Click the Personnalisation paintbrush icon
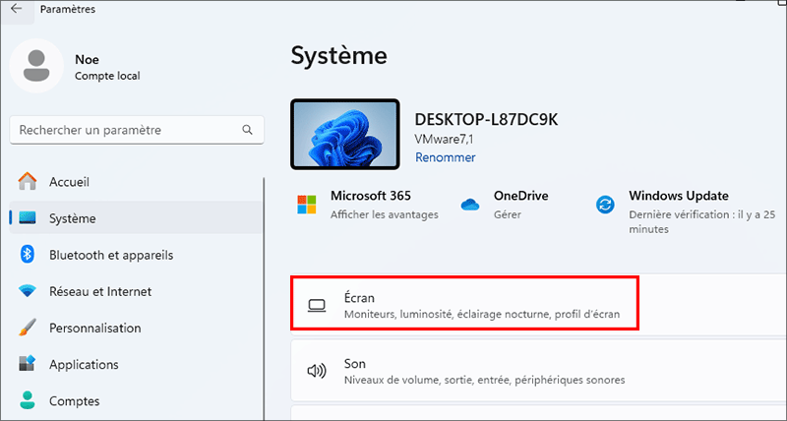The height and width of the screenshot is (421, 787). click(x=28, y=328)
